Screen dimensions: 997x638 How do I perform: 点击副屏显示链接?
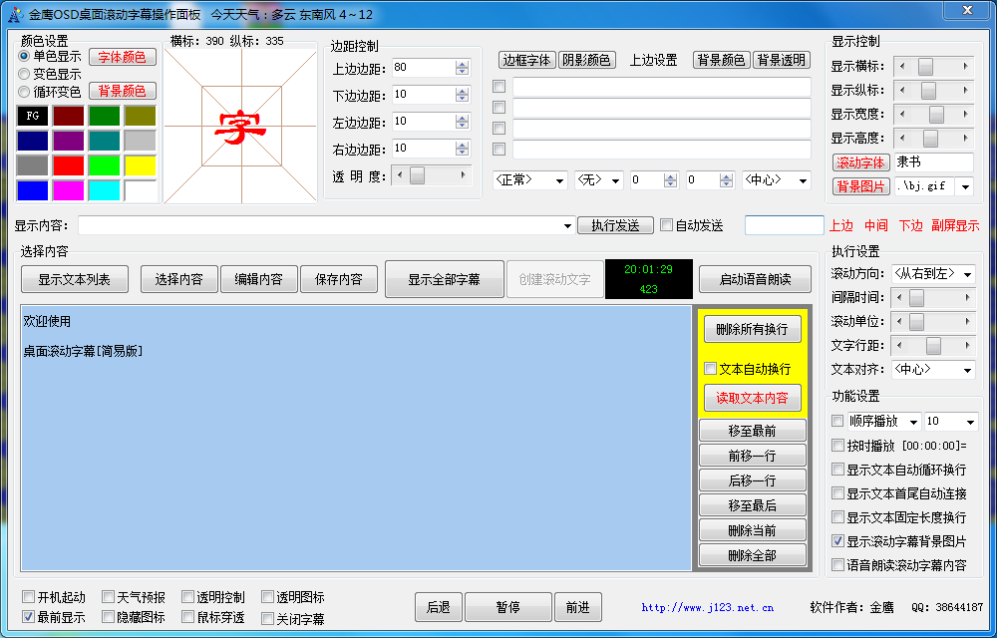(954, 224)
